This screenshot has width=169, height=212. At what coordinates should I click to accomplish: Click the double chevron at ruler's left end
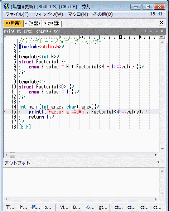click(5, 37)
